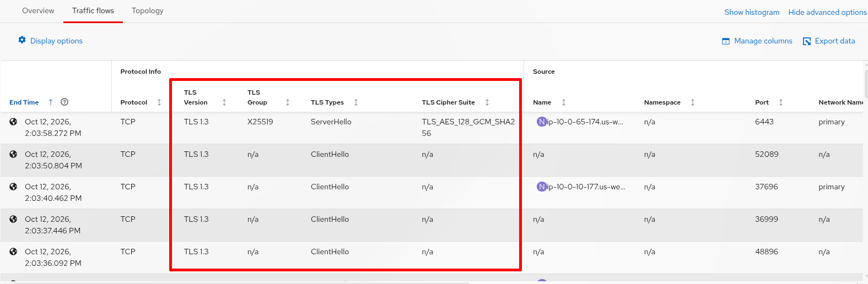This screenshot has width=868, height=284.
Task: Click node badge of ip-10-0-10-177 source
Action: 542,187
